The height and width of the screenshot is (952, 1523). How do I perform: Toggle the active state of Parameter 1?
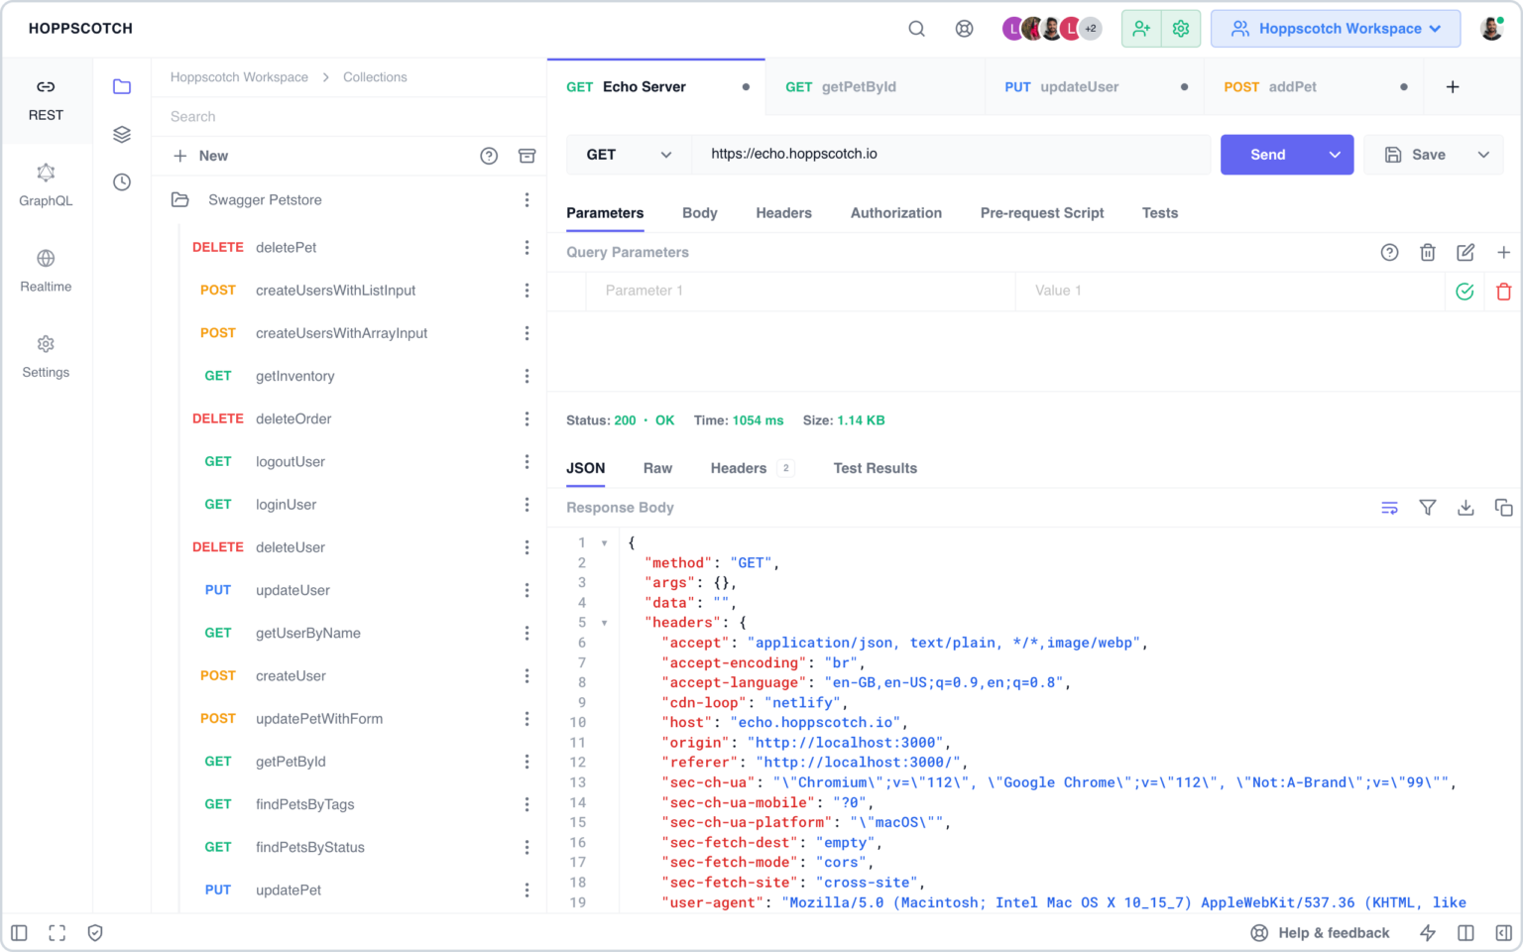(1464, 291)
